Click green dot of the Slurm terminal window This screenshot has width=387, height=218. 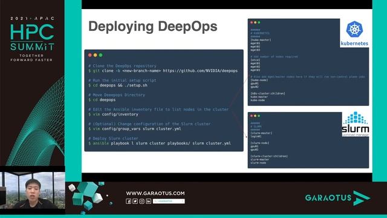click(259, 116)
